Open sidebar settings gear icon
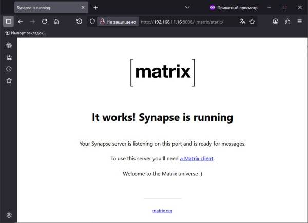 [x=9, y=215]
